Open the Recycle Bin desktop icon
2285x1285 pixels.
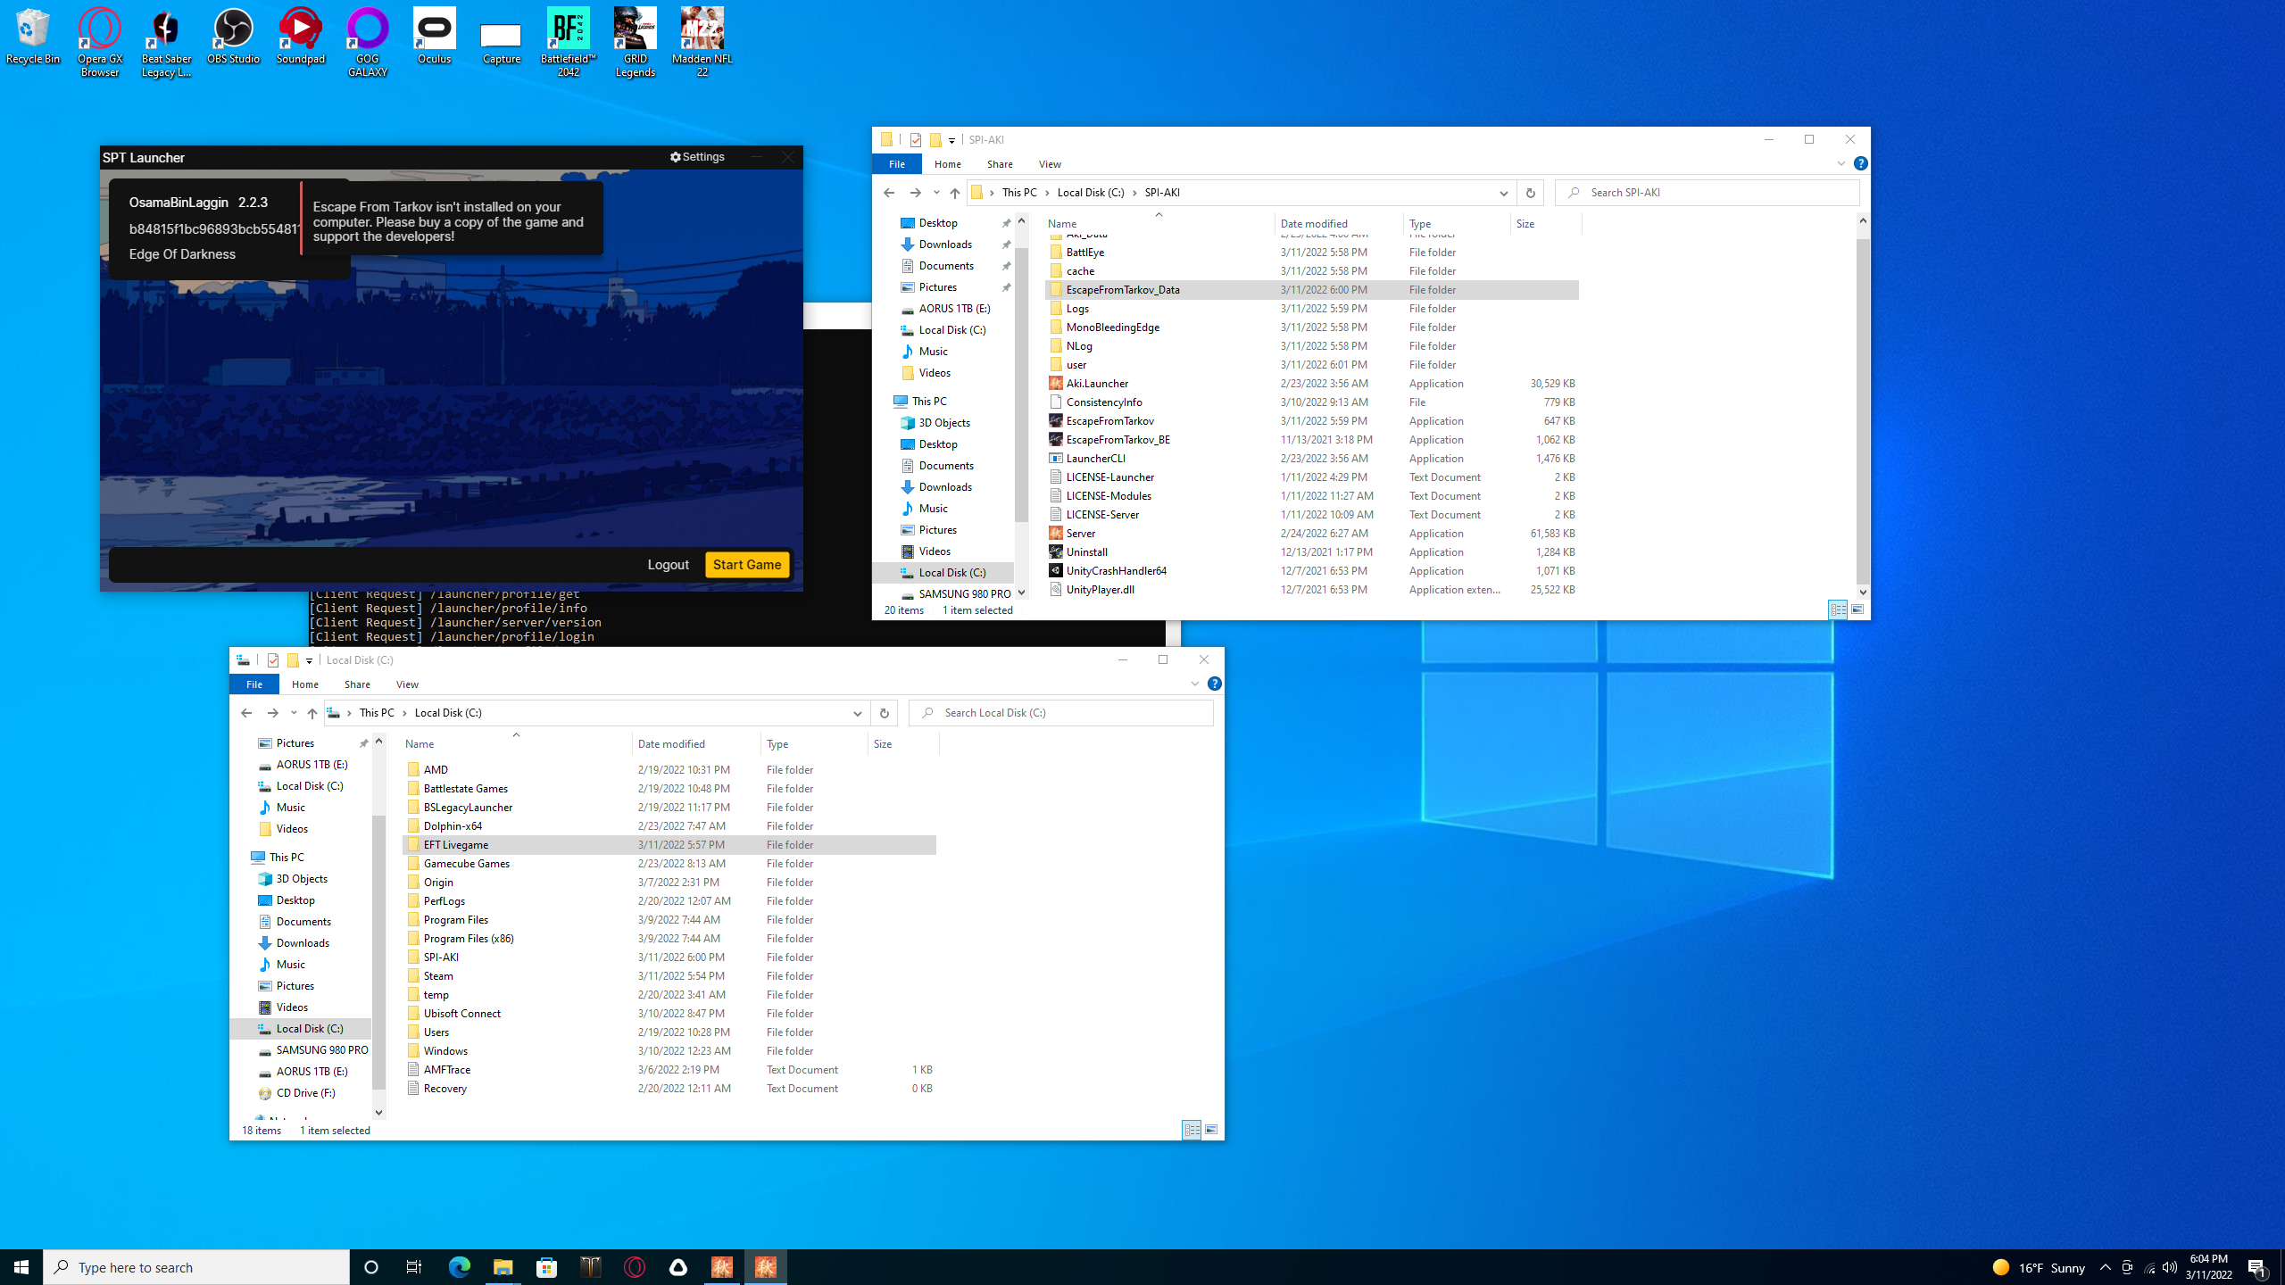click(x=33, y=37)
